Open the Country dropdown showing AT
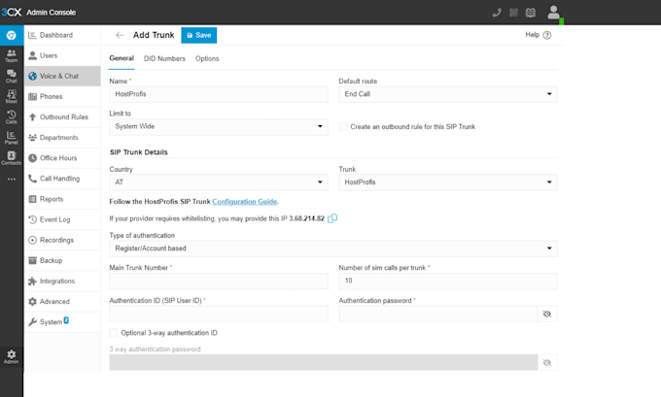Image resolution: width=661 pixels, height=397 pixels. pyautogui.click(x=219, y=182)
